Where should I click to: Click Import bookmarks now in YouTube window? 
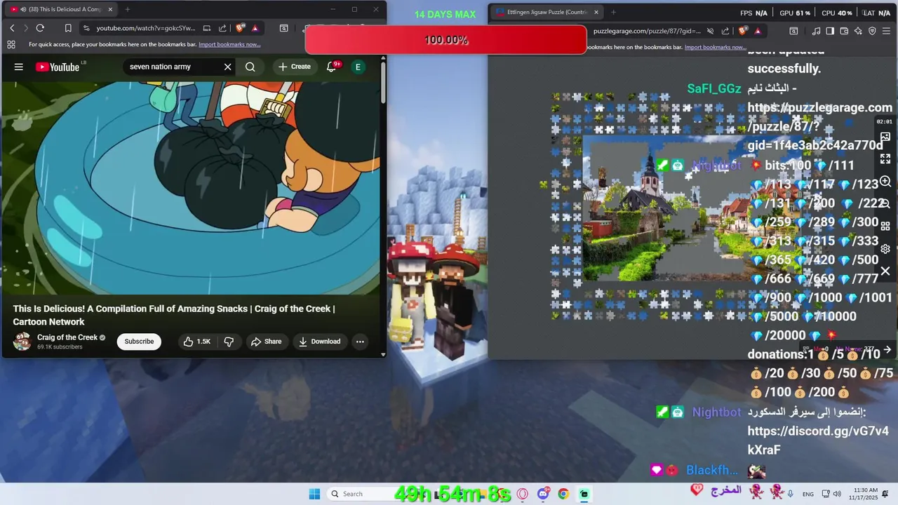click(229, 44)
